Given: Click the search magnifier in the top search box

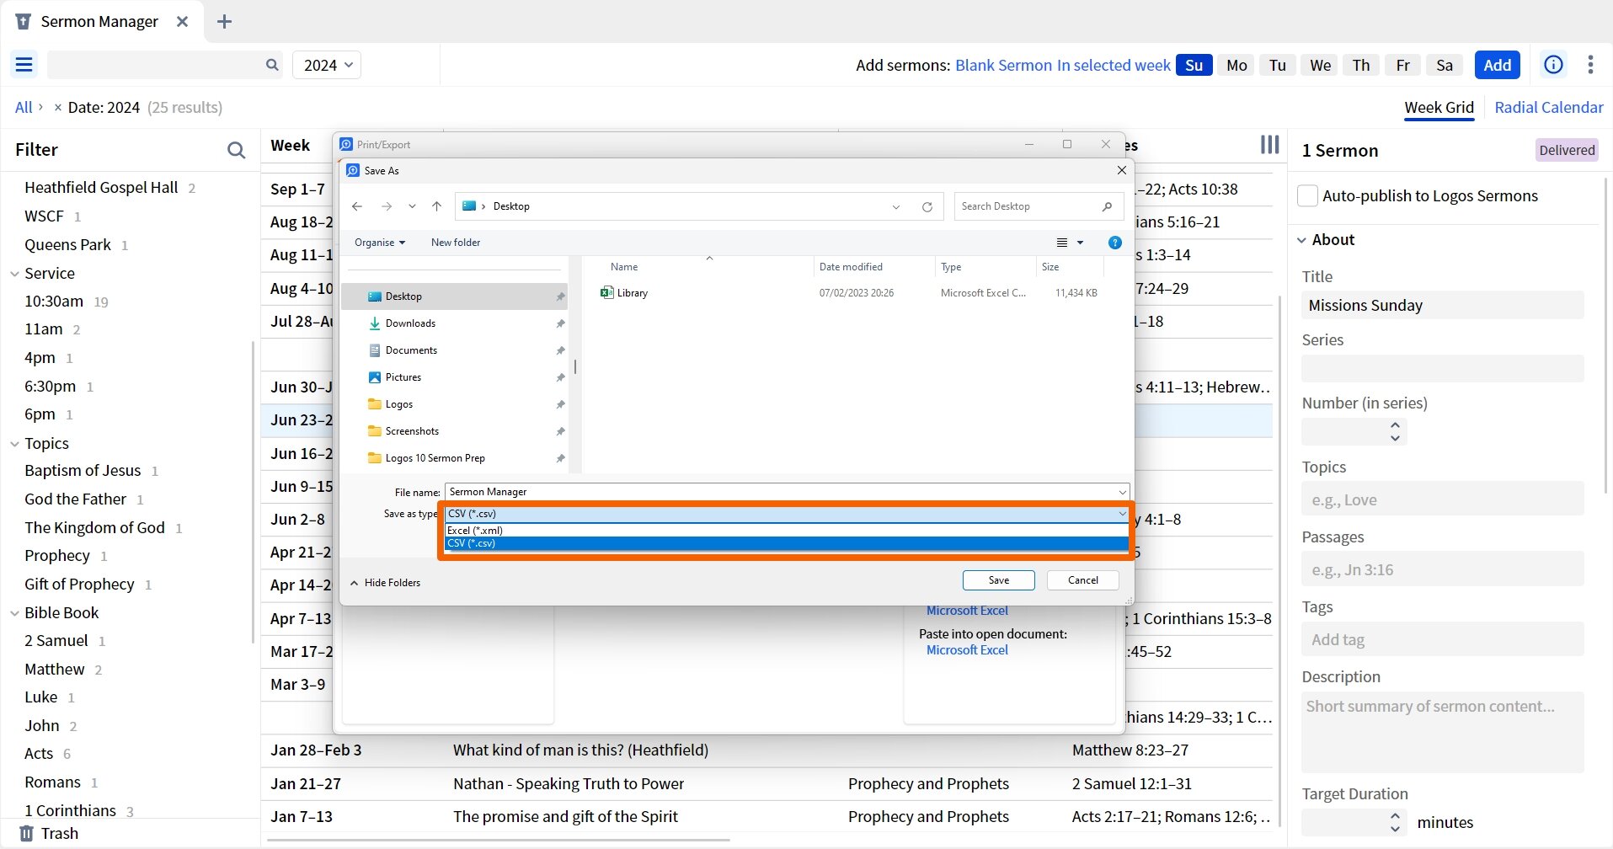Looking at the screenshot, I should [272, 65].
